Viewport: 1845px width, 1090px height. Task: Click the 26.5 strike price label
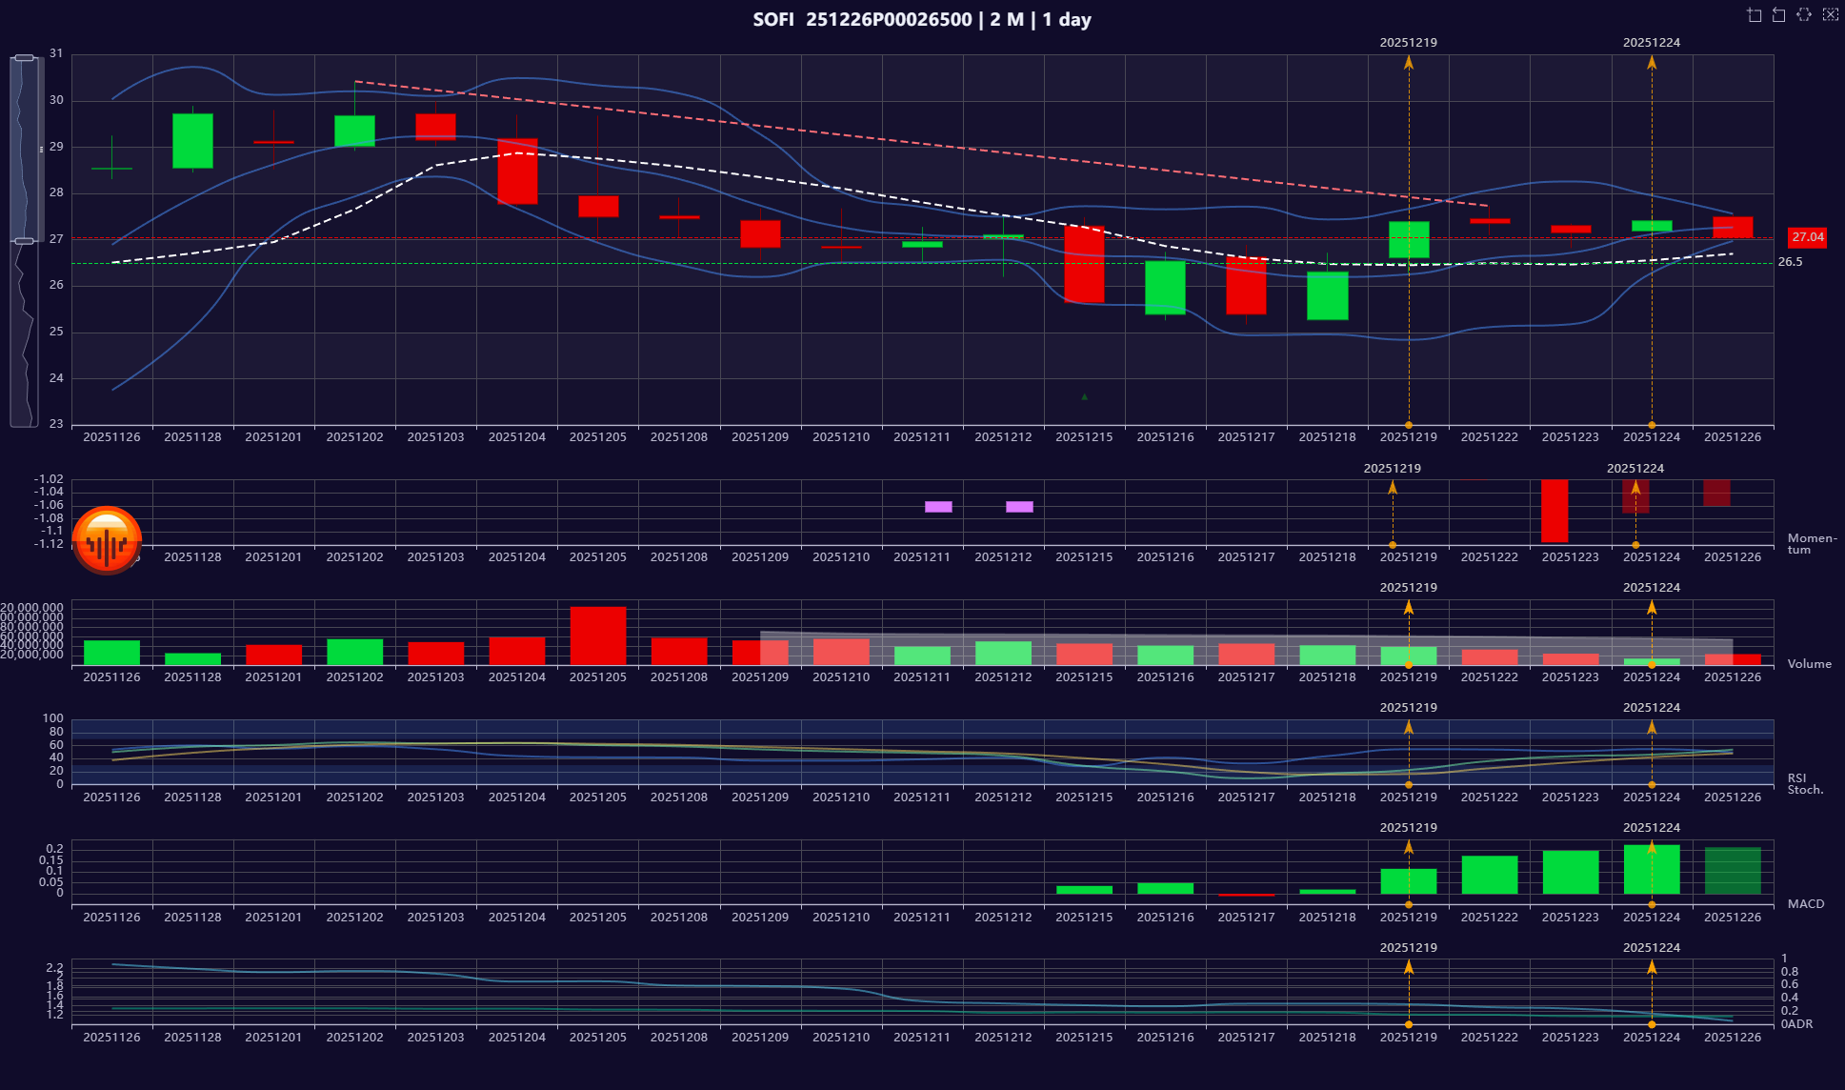click(1790, 262)
